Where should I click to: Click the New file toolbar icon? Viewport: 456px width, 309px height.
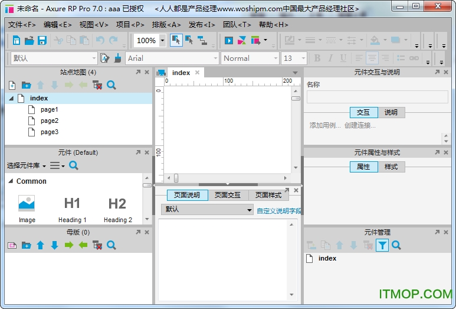click(17, 40)
